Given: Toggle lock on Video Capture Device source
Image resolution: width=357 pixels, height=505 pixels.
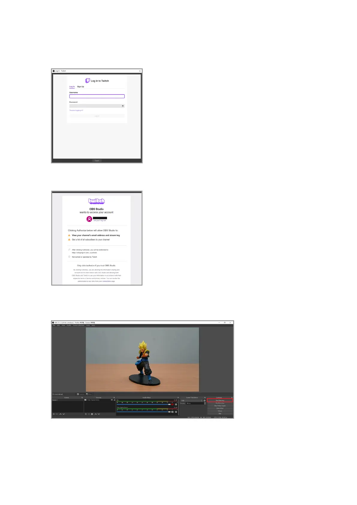Looking at the screenshot, I should [115, 400].
